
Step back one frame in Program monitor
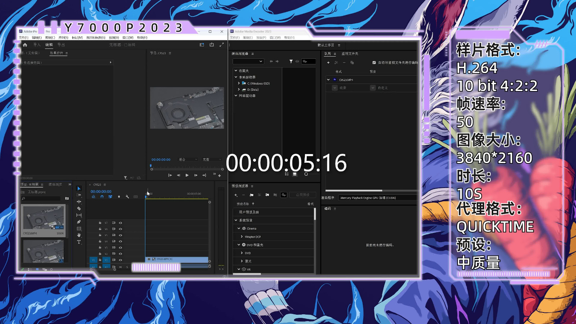pyautogui.click(x=178, y=175)
